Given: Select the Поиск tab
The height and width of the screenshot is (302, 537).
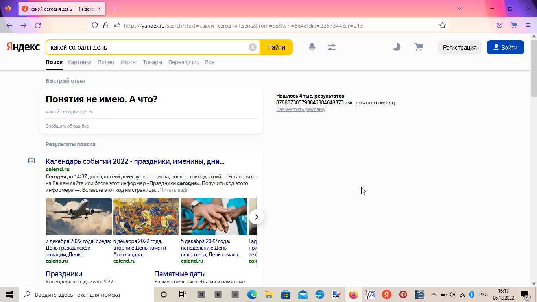Looking at the screenshot, I should tap(54, 62).
